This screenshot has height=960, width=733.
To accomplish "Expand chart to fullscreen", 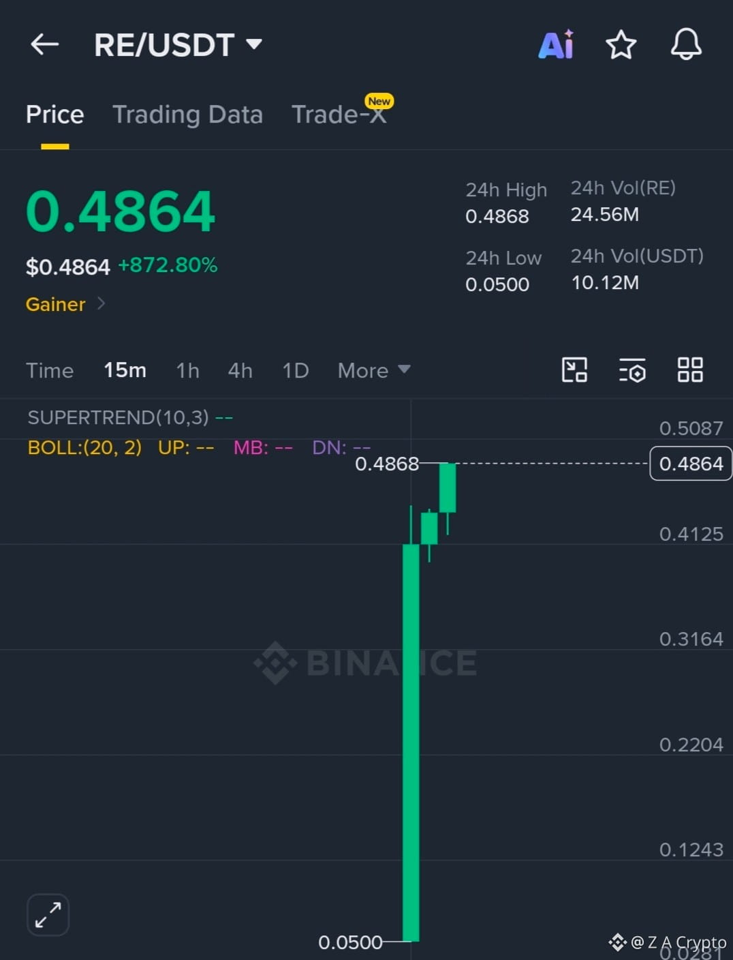I will coord(48,914).
